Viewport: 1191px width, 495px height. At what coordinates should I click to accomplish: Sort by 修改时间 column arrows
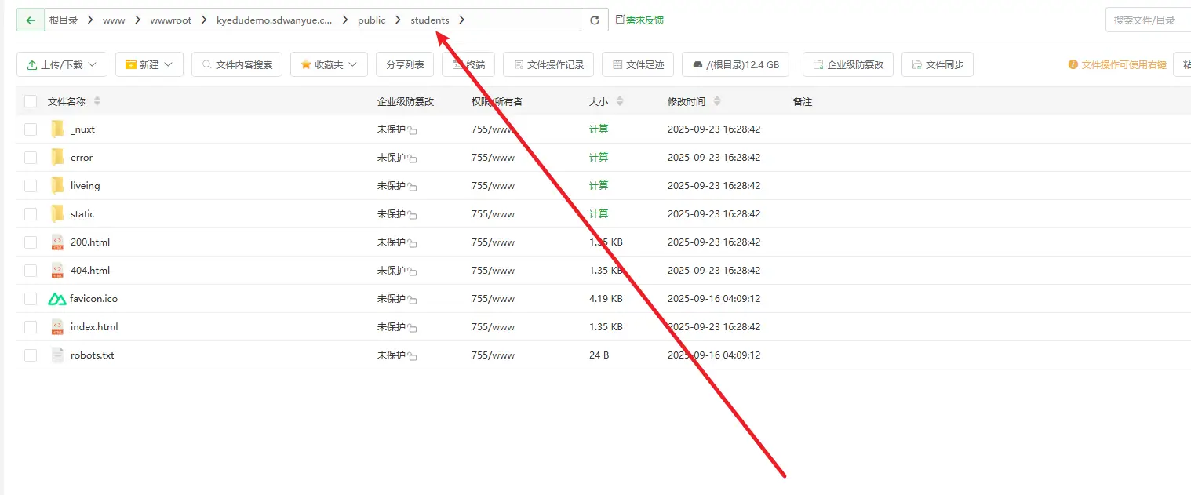pos(717,101)
